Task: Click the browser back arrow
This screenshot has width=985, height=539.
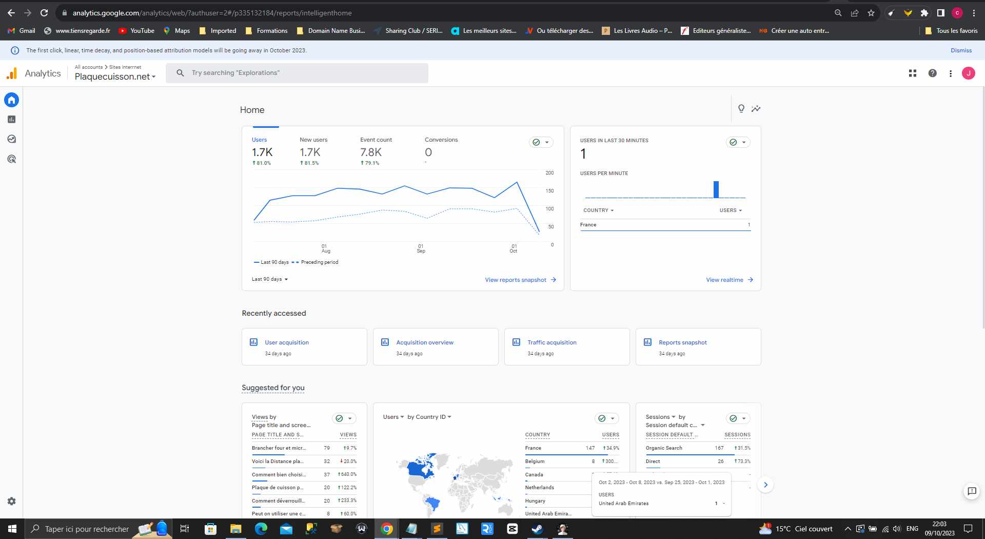Action: coord(11,13)
